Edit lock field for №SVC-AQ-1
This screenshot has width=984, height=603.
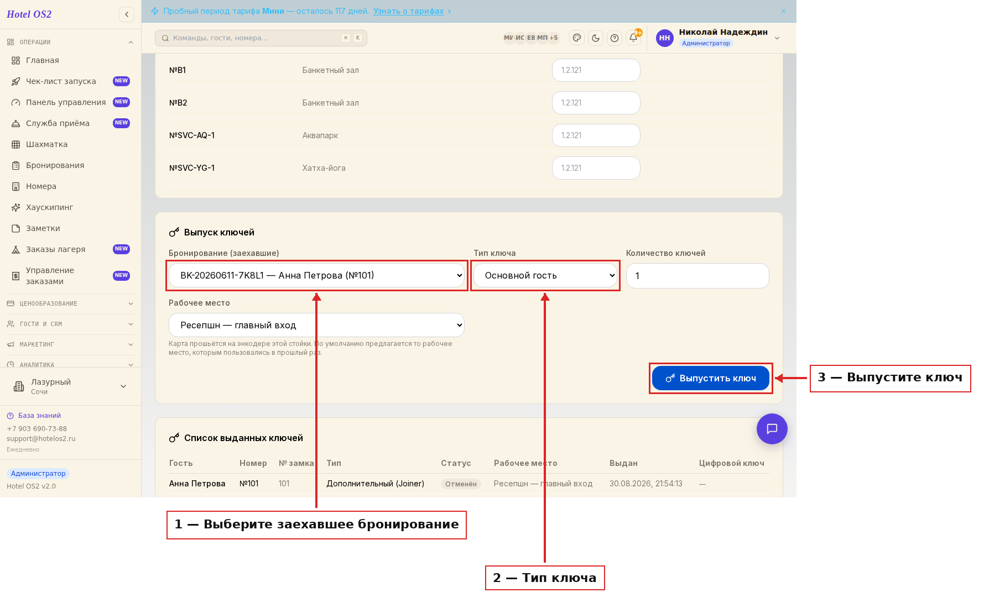coord(596,135)
